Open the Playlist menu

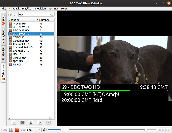pos(26,9)
